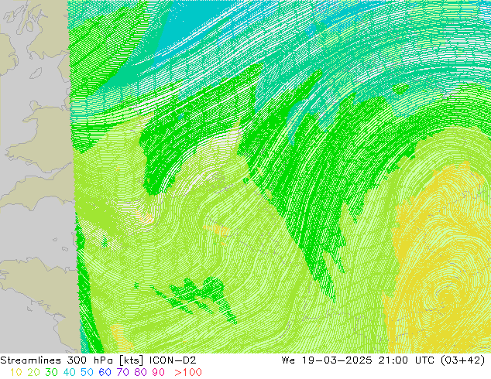Select the 30 kts legend value
The image size is (491, 379).
point(51,372)
